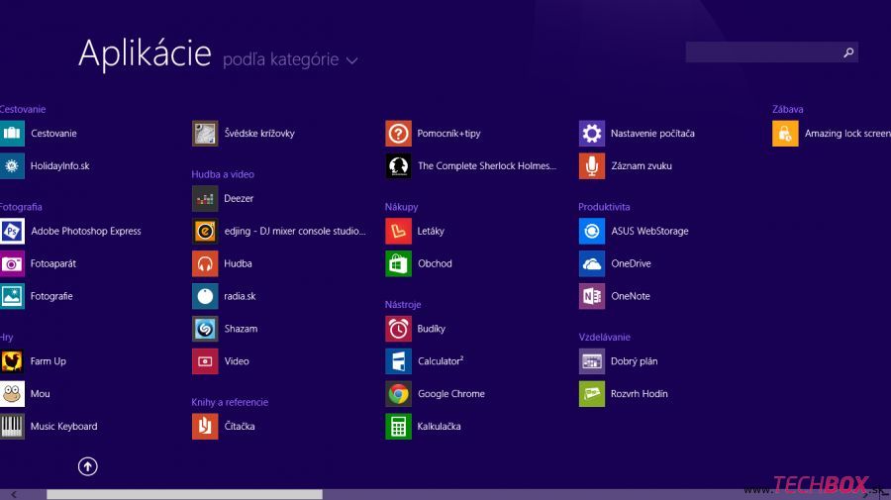The width and height of the screenshot is (891, 500).
Task: Select the Hudba a video category header
Action: pos(223,174)
